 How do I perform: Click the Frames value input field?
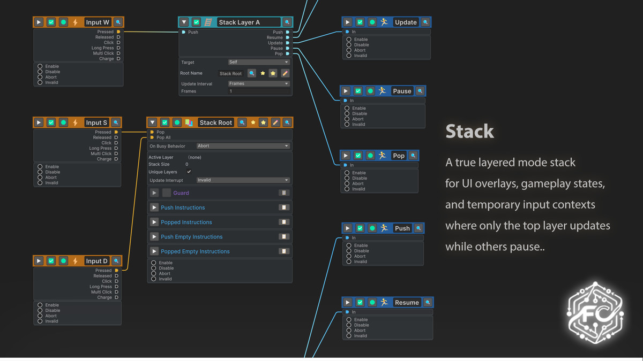pyautogui.click(x=259, y=91)
